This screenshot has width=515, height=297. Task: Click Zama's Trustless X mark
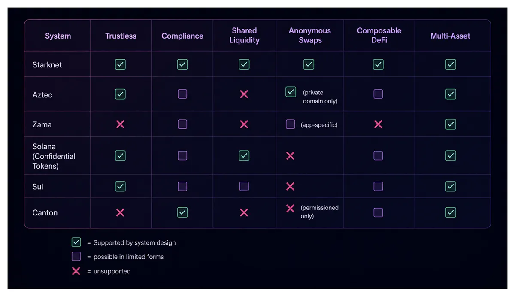[x=121, y=124]
